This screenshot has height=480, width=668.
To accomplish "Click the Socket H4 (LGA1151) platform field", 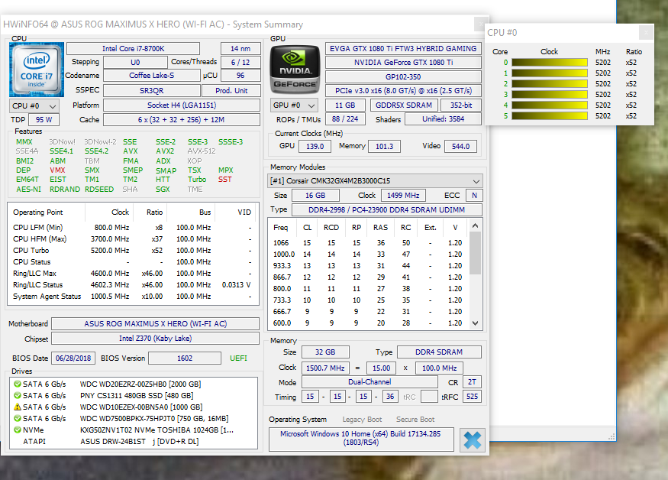I will click(182, 105).
